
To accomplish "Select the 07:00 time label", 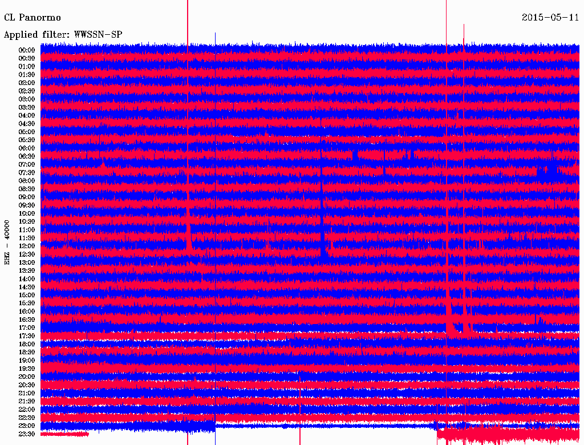I will [27, 164].
